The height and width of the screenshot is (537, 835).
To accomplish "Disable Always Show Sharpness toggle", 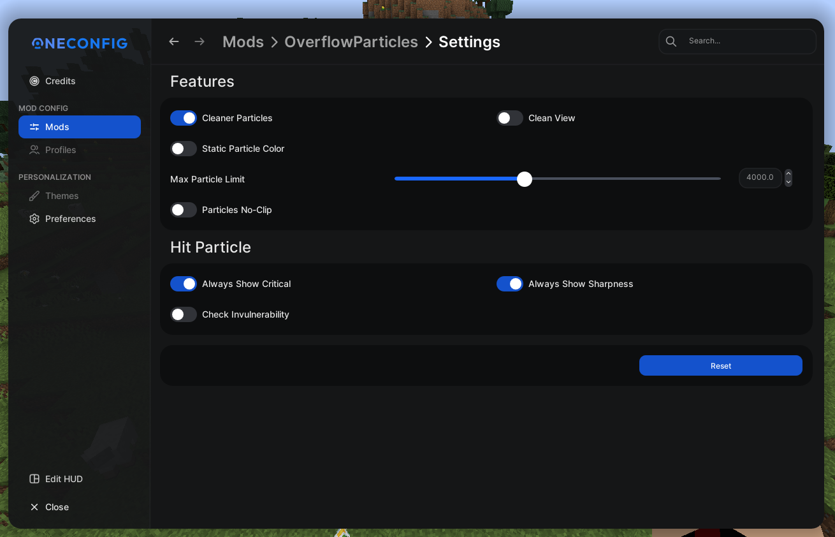I will point(510,284).
